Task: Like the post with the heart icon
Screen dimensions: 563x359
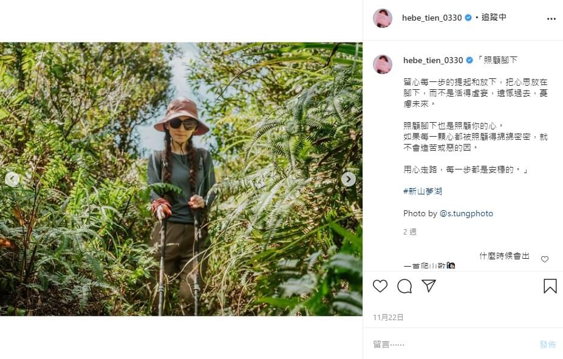Action: 380,286
